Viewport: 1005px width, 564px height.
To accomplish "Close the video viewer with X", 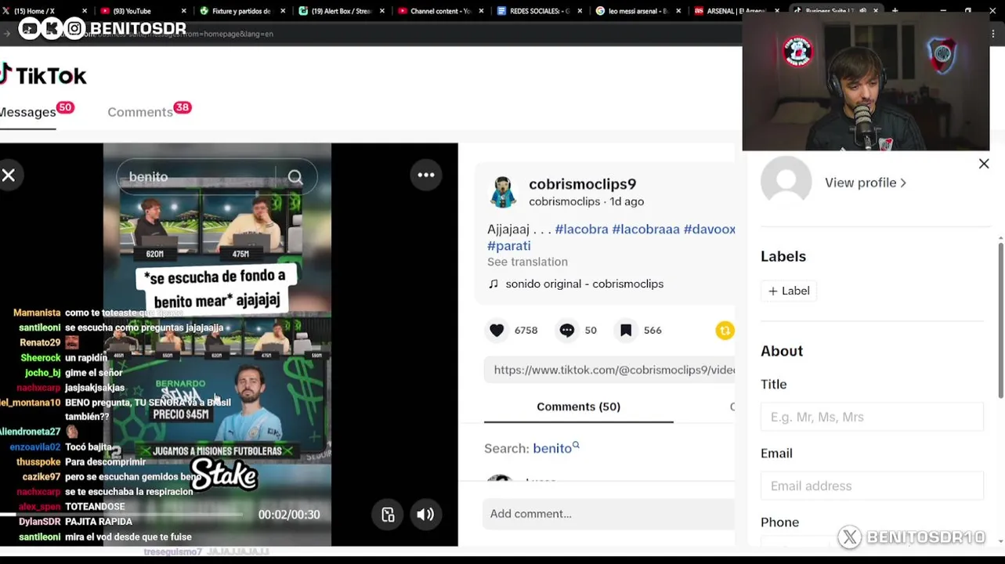I will (9, 175).
